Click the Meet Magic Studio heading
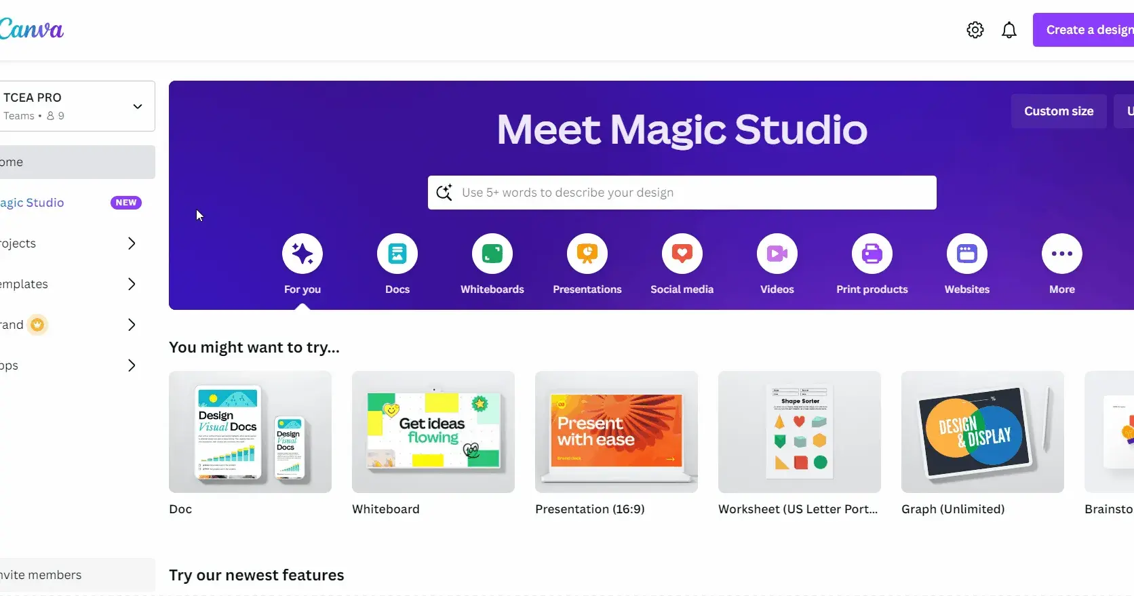Viewport: 1134px width, 596px height. [682, 130]
